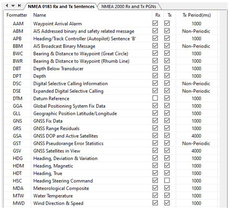
Task: Toggle Rx for GLL Geographic Position
Action: [155, 113]
